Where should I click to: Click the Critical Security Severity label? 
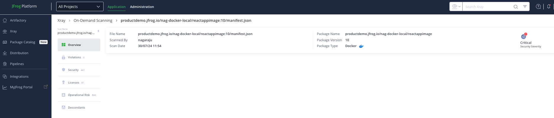click(531, 44)
